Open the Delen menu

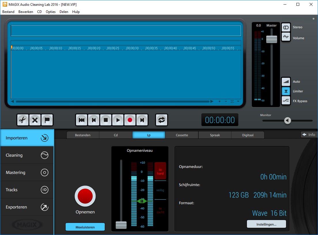point(64,12)
